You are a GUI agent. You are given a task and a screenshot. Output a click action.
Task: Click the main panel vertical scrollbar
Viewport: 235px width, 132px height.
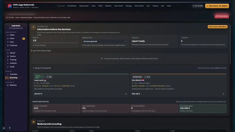[x=230, y=44]
